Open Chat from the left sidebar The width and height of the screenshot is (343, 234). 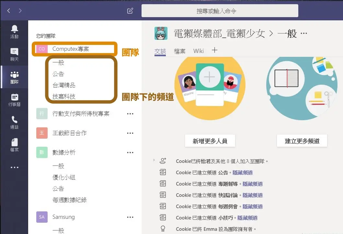pyautogui.click(x=14, y=53)
